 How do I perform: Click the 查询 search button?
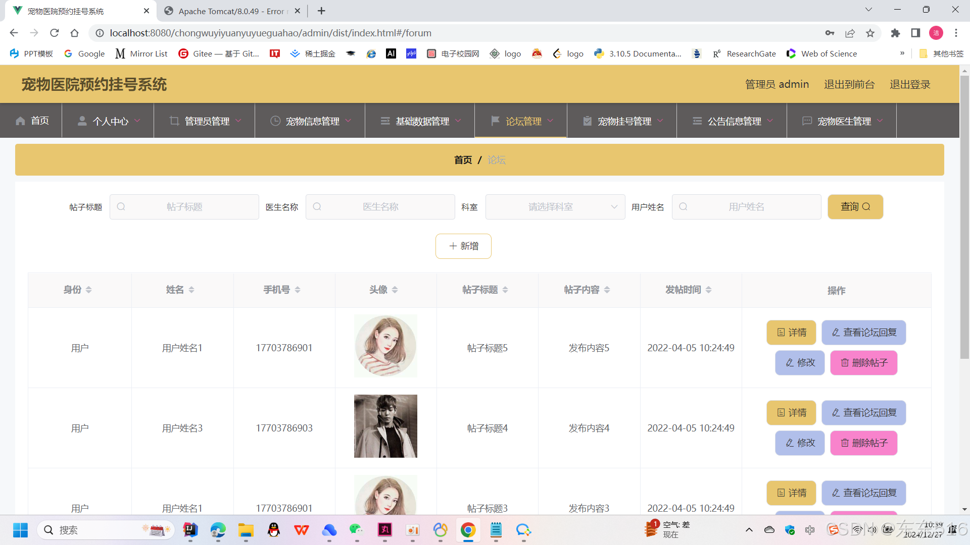click(x=855, y=207)
